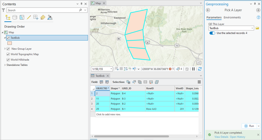Open the attribute table hamburger menu
Screen dimensions: 262x140
pos(199,82)
